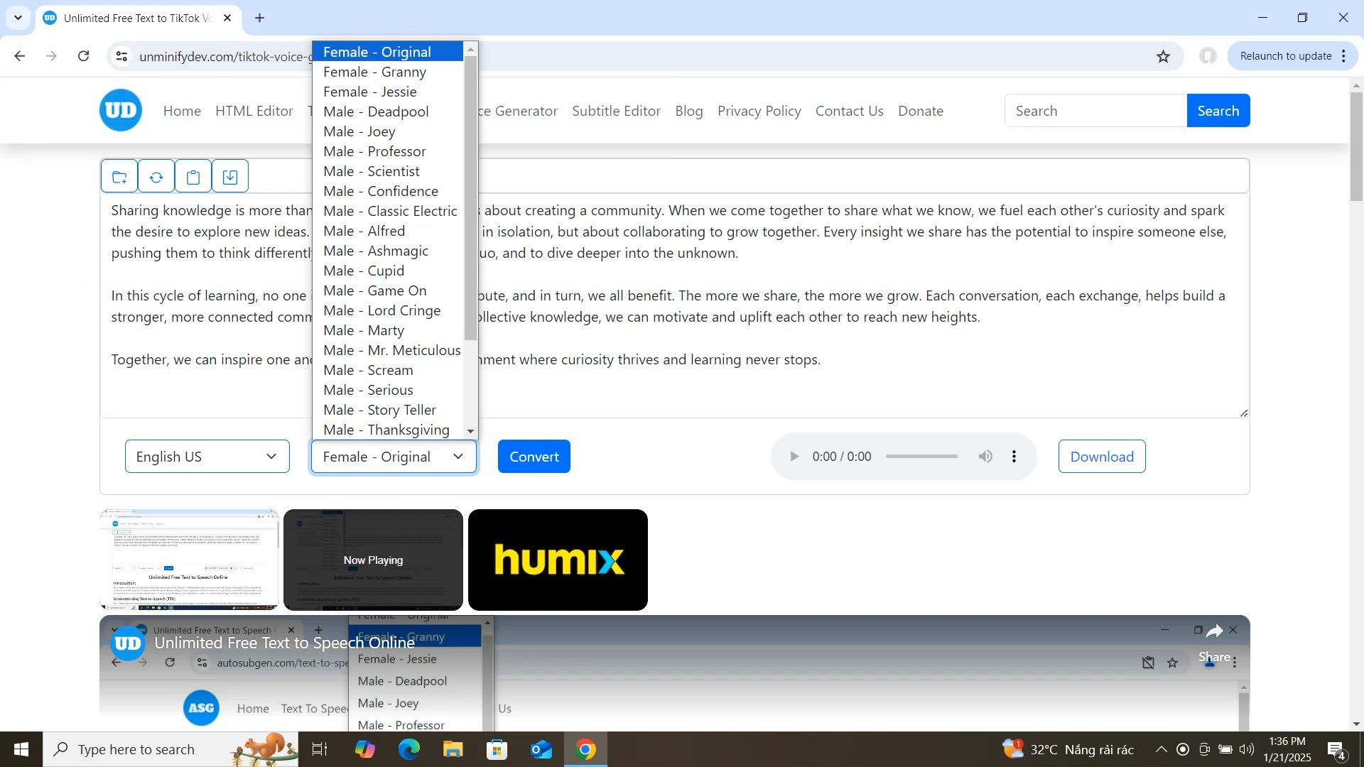Reload the browser page
This screenshot has width=1364, height=767.
[x=83, y=56]
